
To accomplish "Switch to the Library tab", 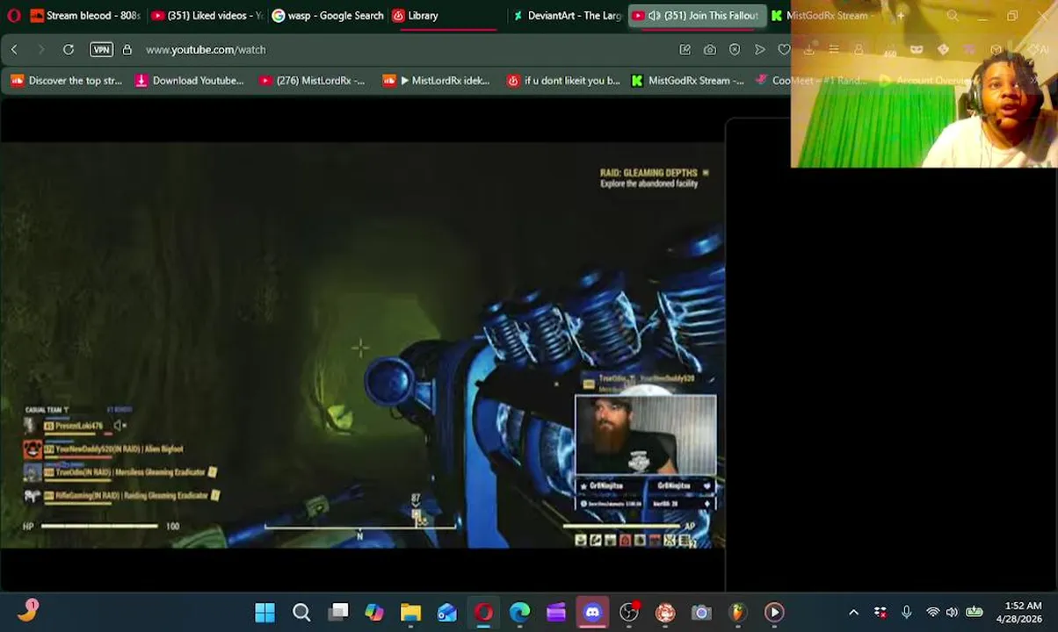I will coord(446,15).
